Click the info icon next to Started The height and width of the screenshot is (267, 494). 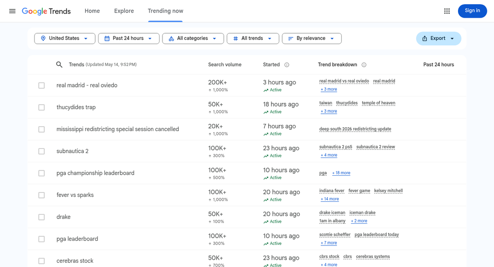point(287,65)
